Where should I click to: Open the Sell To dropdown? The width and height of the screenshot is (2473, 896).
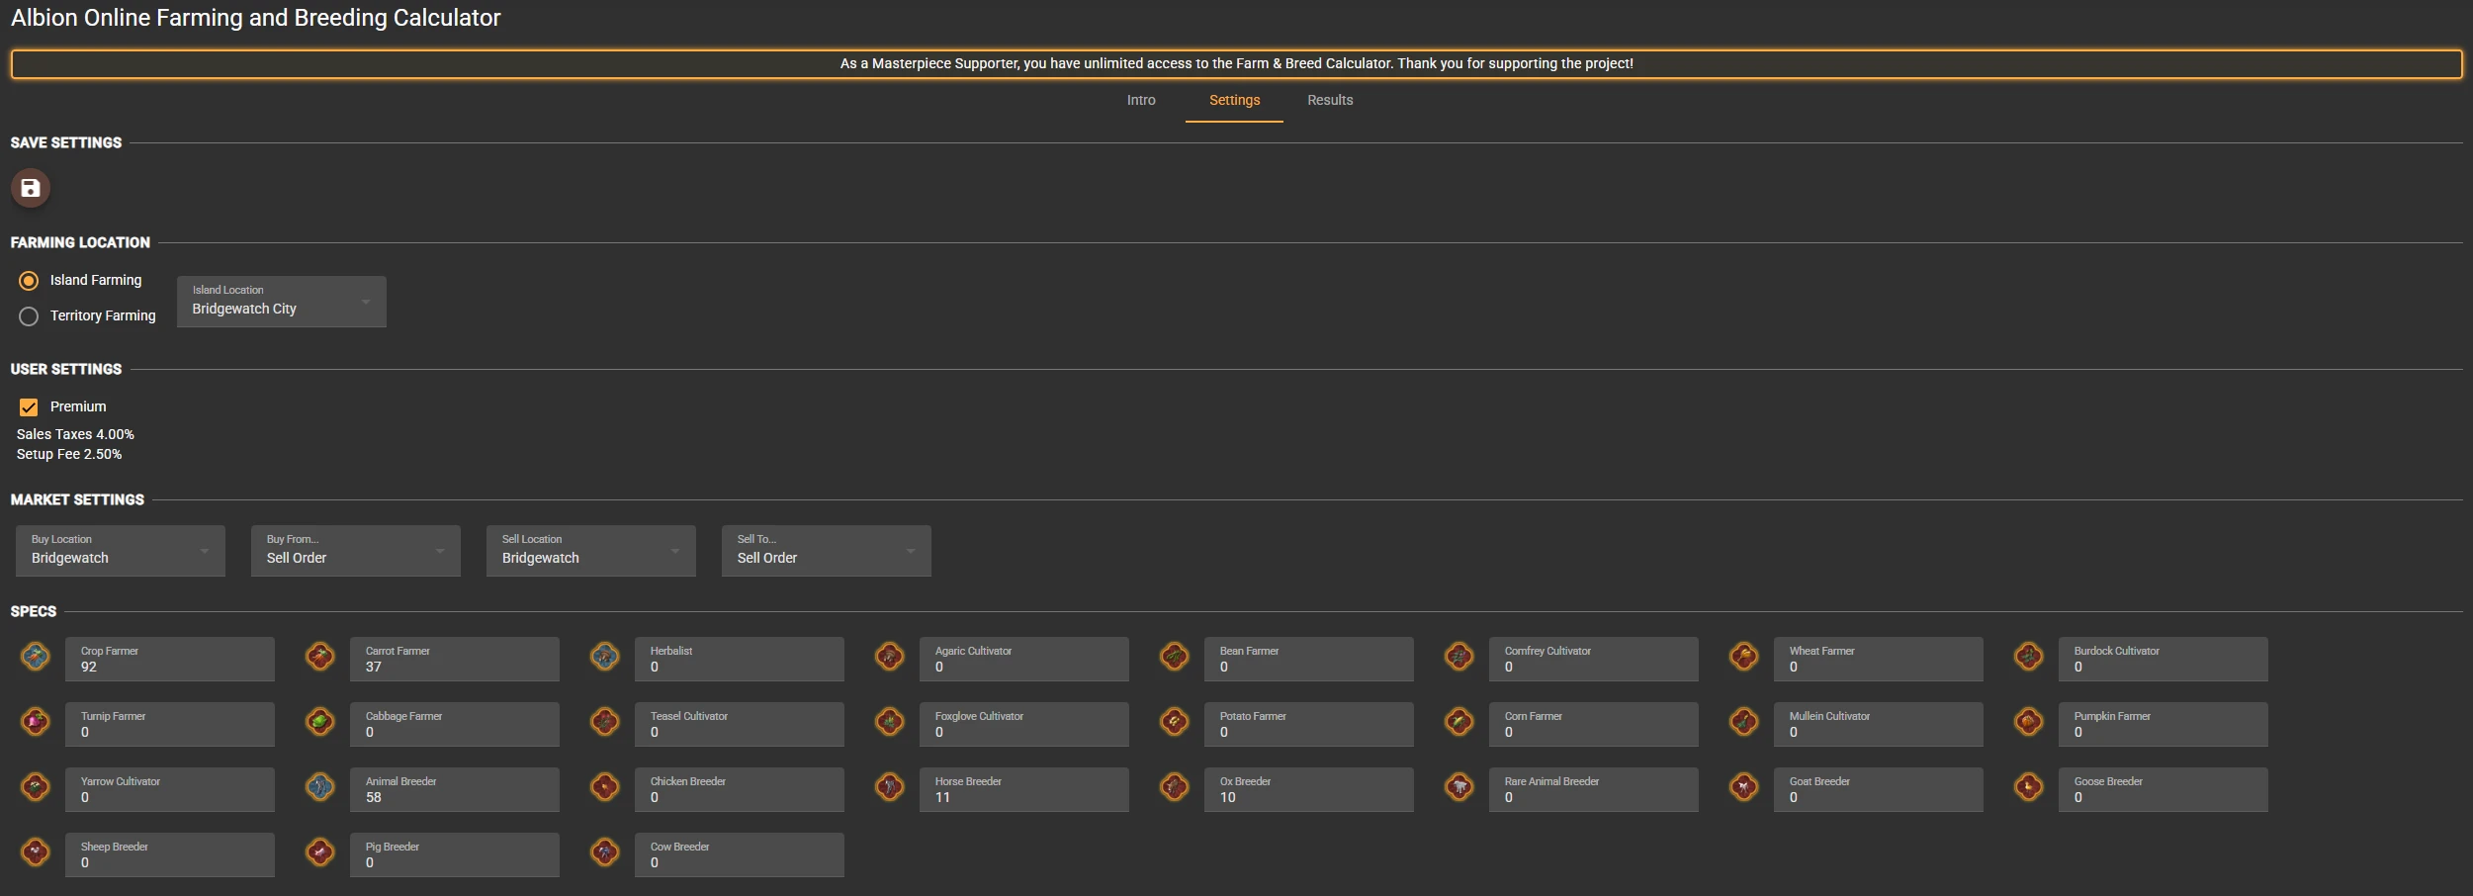(826, 551)
